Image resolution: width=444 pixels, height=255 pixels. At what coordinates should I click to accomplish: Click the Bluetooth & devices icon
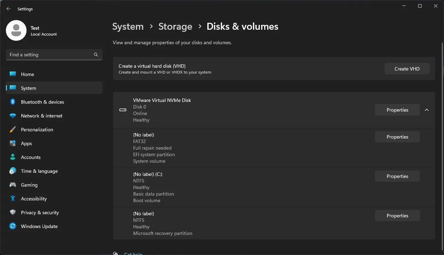click(13, 102)
